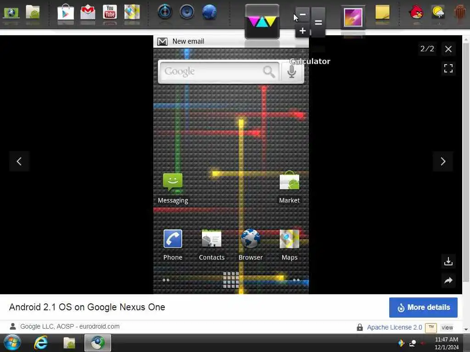Viewport: 470px width, 352px height.
Task: Switch to the active browser window in the taskbar
Action: click(98, 343)
